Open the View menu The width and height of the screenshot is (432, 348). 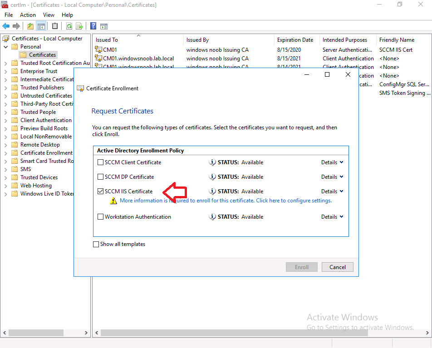49,15
